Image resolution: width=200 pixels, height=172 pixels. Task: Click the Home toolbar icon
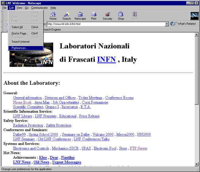coord(53,16)
